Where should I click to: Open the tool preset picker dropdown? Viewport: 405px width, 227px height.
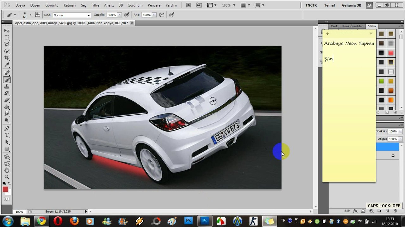click(15, 15)
